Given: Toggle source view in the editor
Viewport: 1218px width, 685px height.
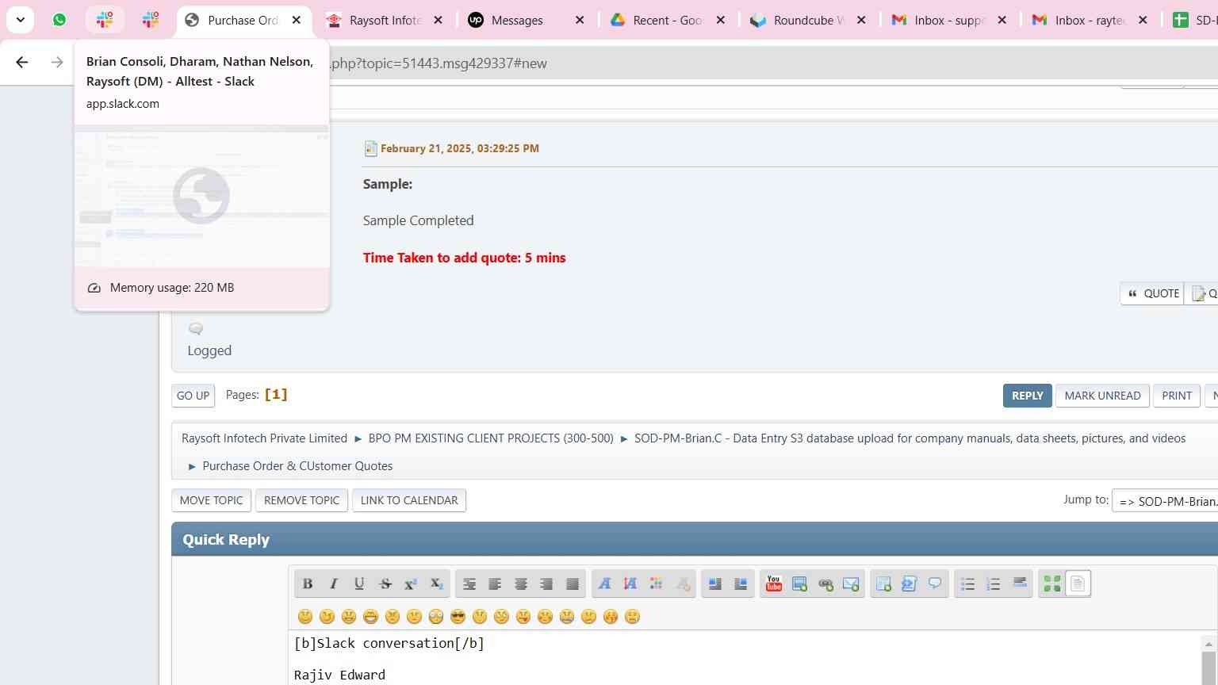Looking at the screenshot, I should point(1078,584).
